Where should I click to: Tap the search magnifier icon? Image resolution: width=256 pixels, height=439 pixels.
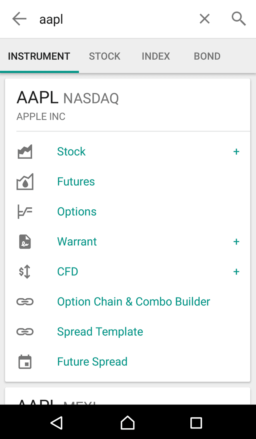coord(238,18)
